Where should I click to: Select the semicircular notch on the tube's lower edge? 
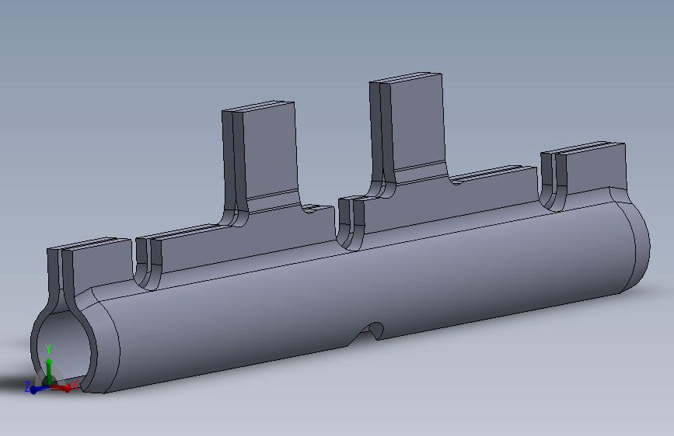(373, 330)
